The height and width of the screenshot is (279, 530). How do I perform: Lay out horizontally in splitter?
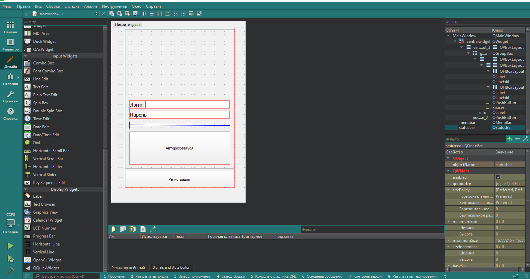[x=160, y=14]
